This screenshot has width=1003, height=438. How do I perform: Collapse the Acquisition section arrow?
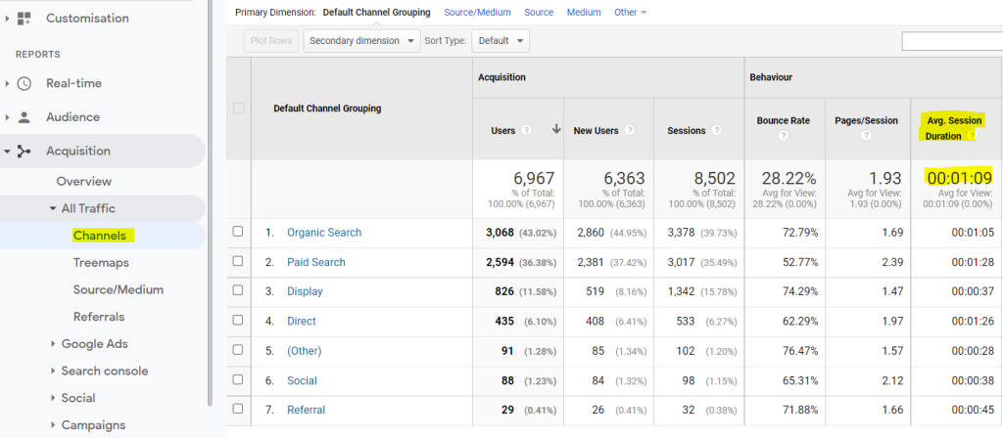tap(7, 152)
